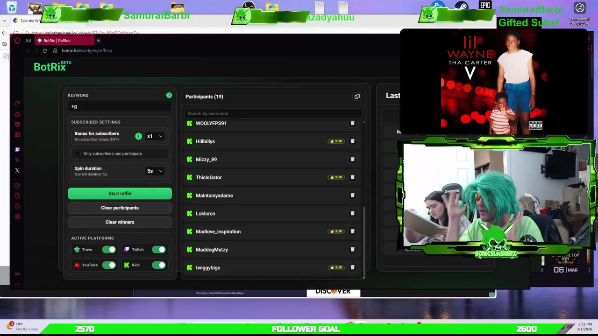Click participant name twiggybige
Viewport: 598px width, 336px height.
click(208, 268)
